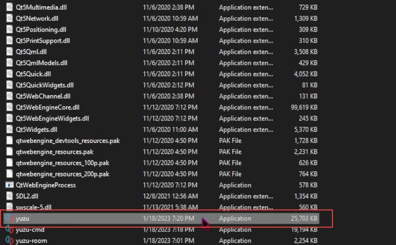Viewport: 396px width, 245px height.
Task: Click the QtWebEngineProcess application icon
Action: (x=9, y=185)
